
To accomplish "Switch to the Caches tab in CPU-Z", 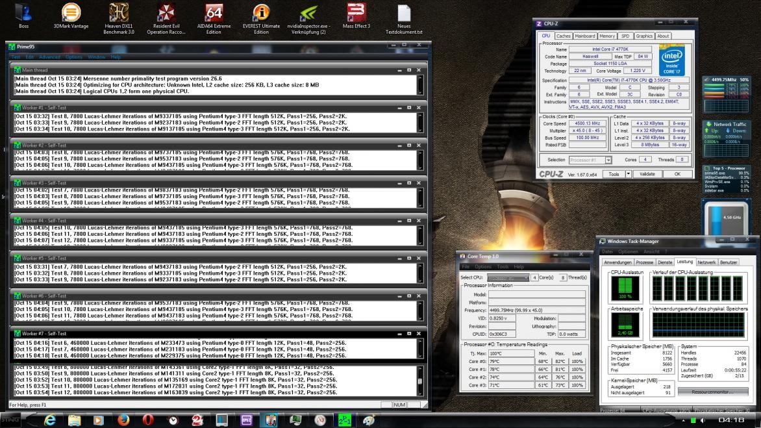I will coord(563,36).
